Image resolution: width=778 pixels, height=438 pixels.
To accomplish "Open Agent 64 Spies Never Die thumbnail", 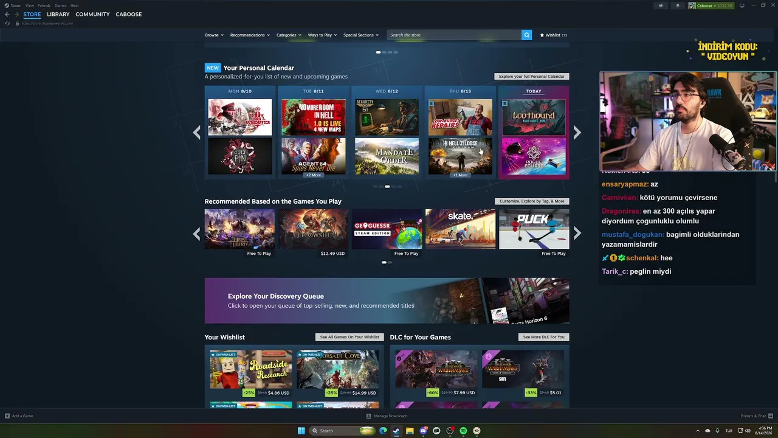I will 313,155.
